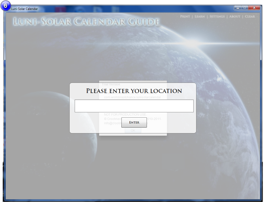
Task: Open the Print menu item
Action: click(185, 17)
